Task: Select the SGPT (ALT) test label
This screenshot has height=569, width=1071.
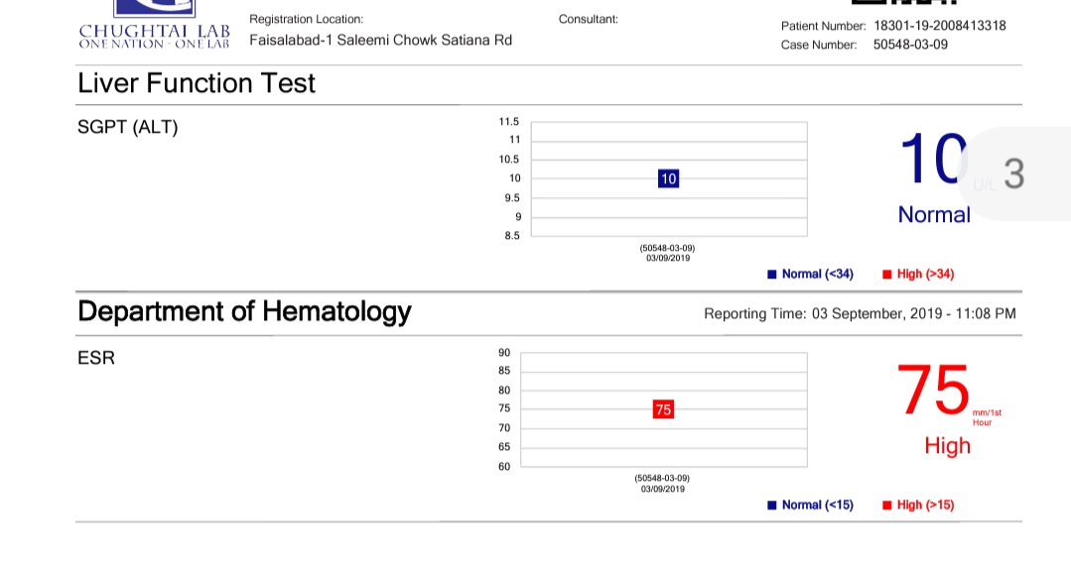Action: pyautogui.click(x=128, y=128)
